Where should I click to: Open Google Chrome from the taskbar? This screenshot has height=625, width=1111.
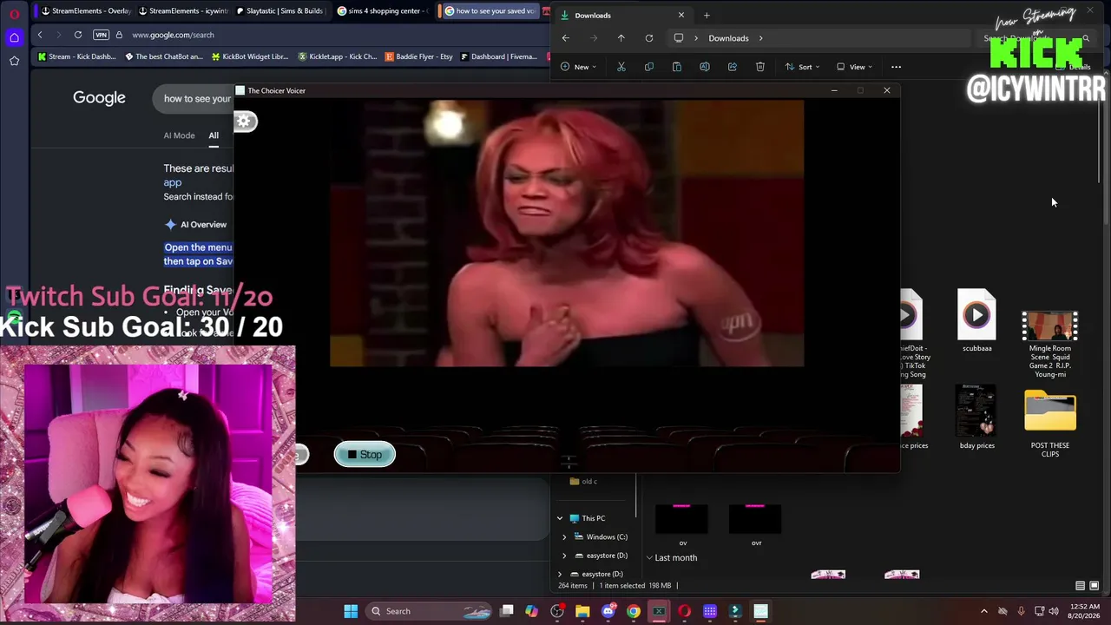click(634, 611)
